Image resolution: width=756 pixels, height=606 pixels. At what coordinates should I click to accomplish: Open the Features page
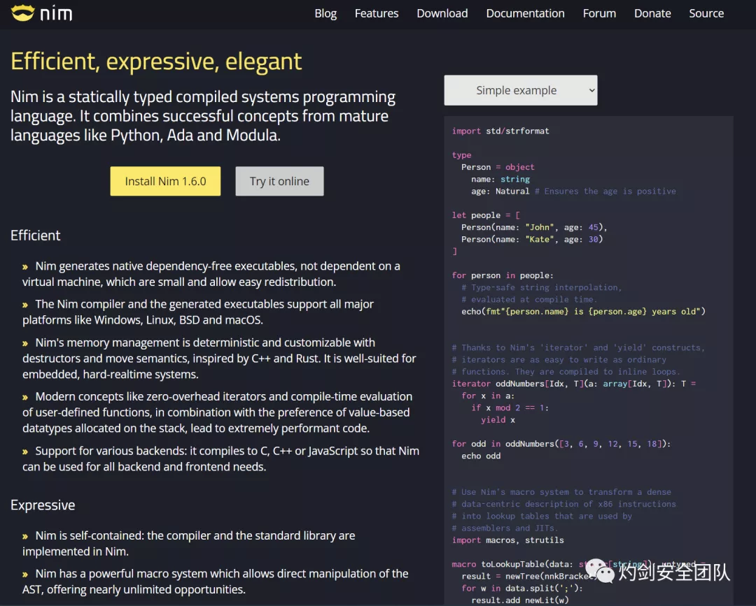click(377, 13)
